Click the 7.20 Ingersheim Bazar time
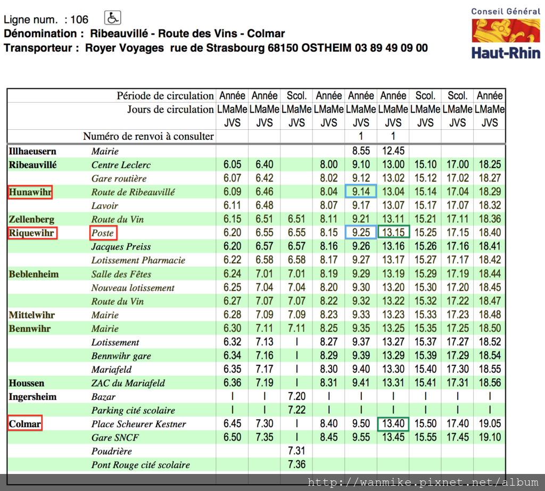545x491 pixels. pos(296,396)
